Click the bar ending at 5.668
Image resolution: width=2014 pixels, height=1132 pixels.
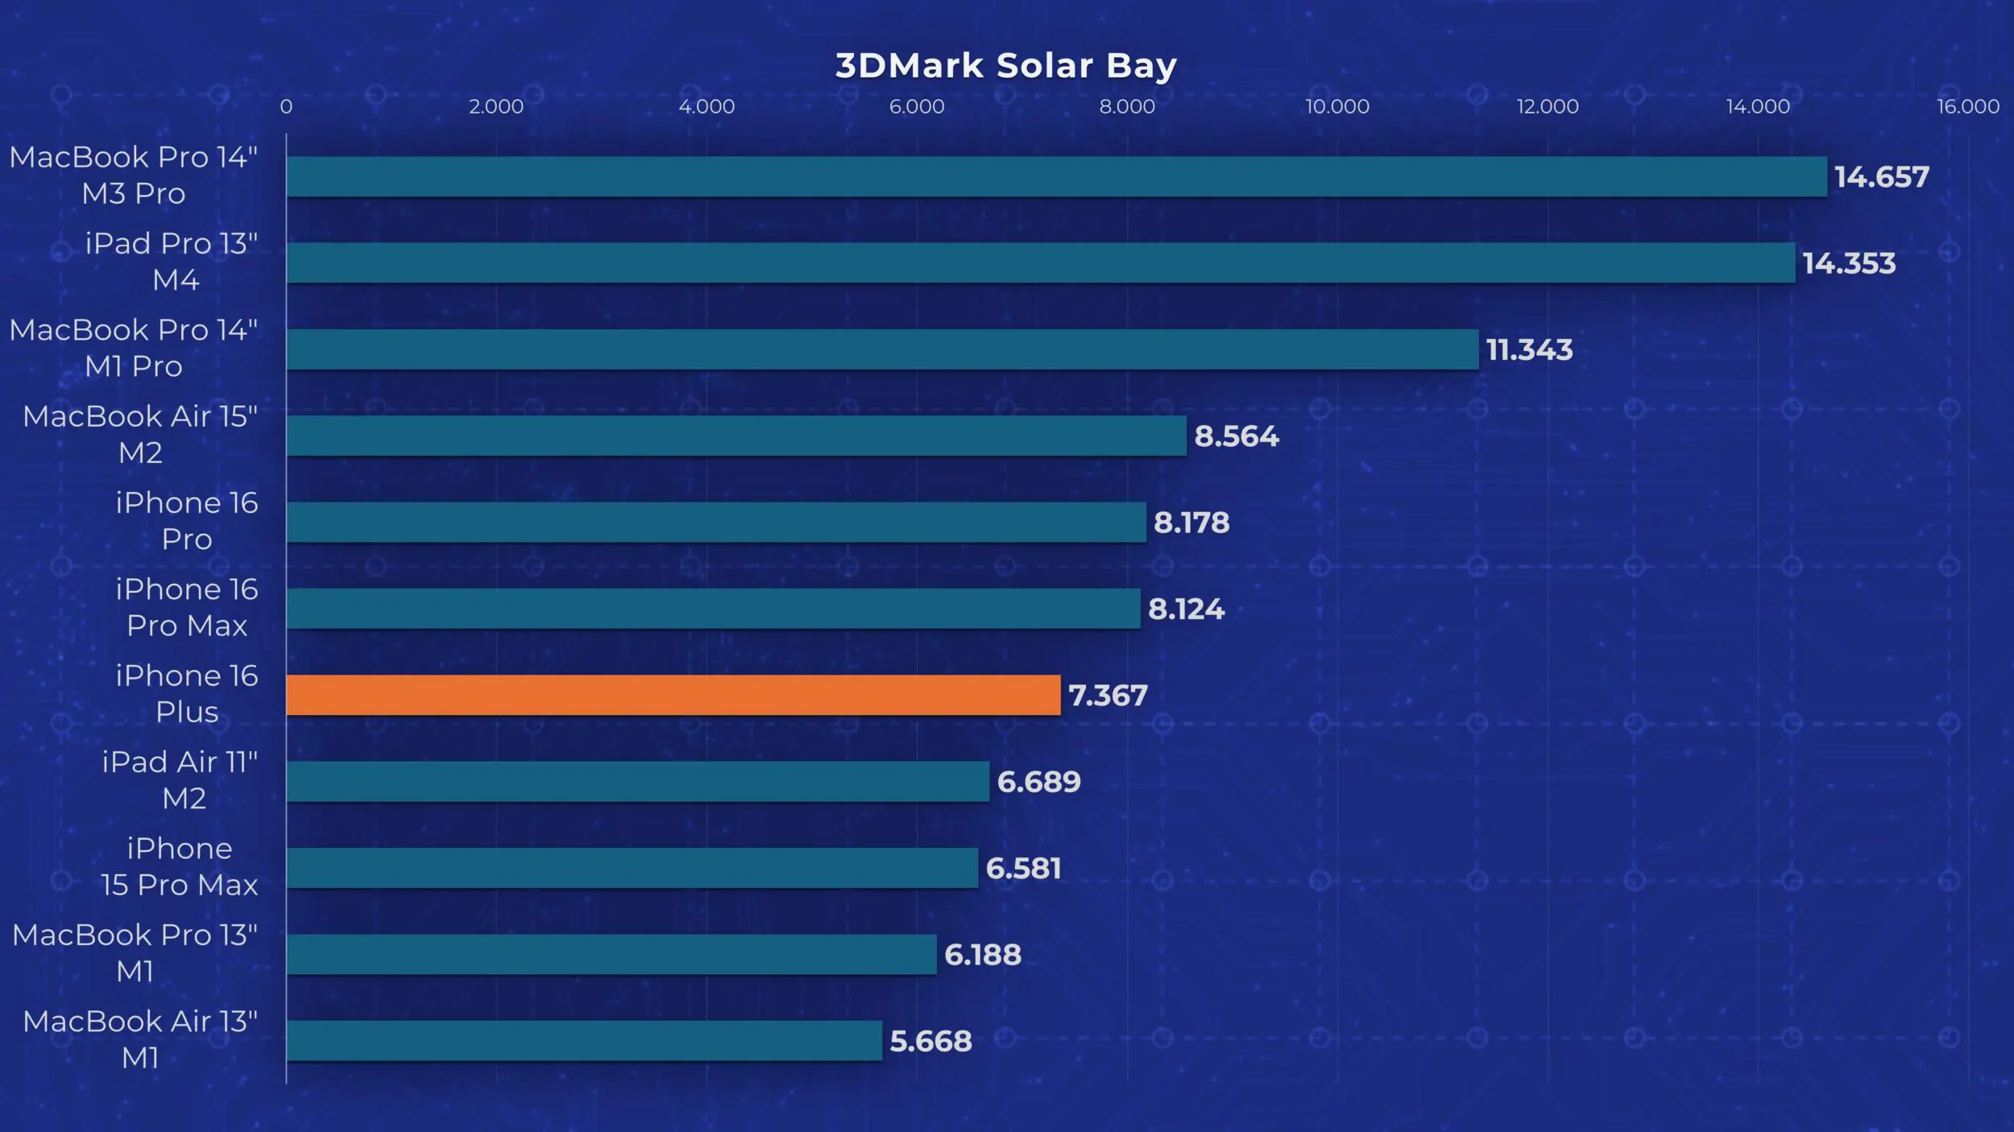point(584,1040)
